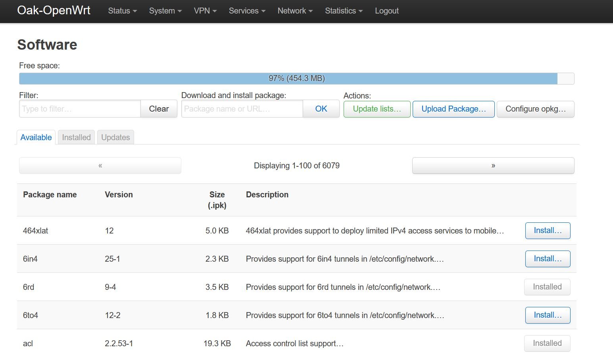
Task: Expand the Statistics dropdown
Action: click(x=344, y=11)
